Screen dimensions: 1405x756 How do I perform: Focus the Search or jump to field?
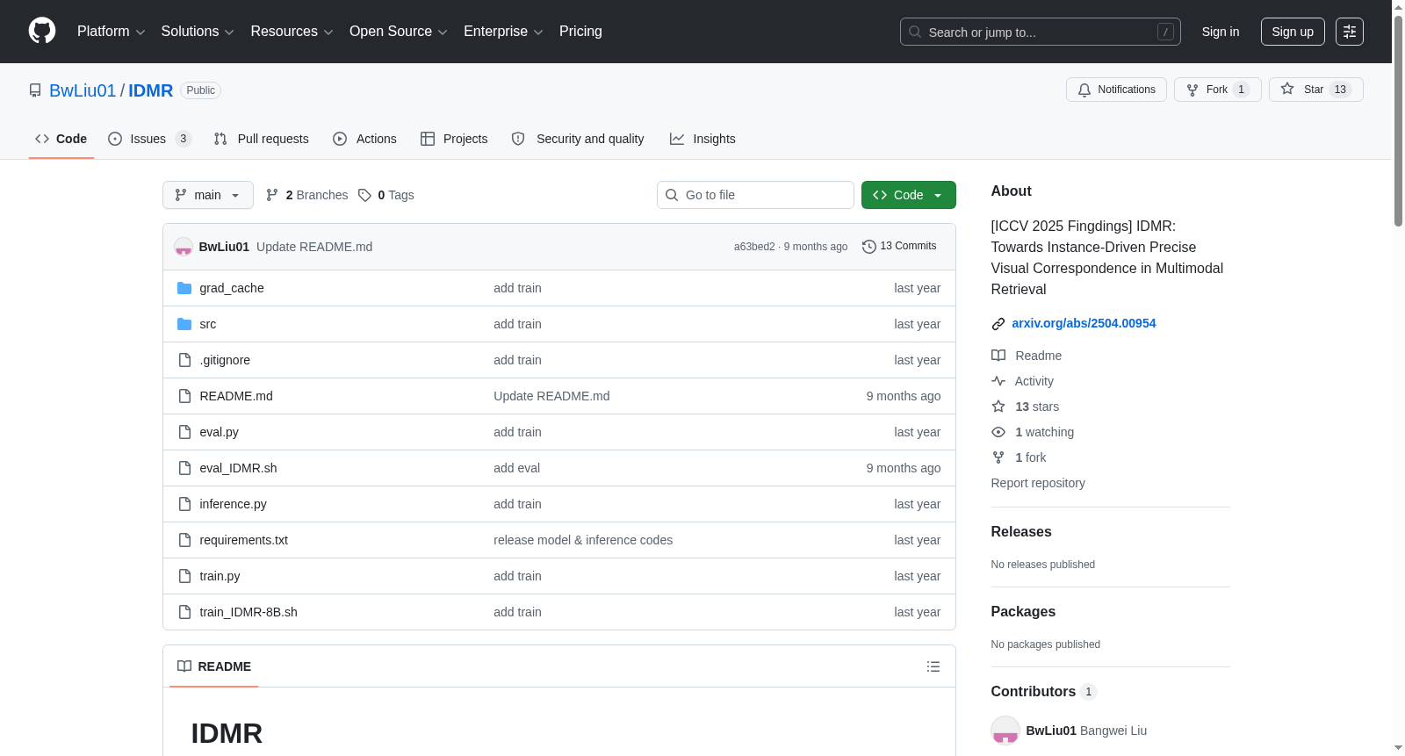[x=1041, y=32]
